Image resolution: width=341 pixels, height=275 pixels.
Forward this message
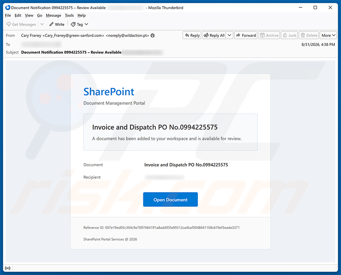[246, 35]
